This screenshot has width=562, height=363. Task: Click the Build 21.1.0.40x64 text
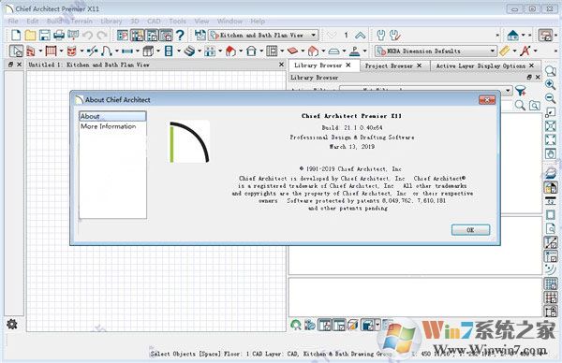pos(352,127)
